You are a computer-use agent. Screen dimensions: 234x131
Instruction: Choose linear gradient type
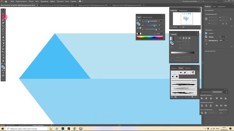183,38
